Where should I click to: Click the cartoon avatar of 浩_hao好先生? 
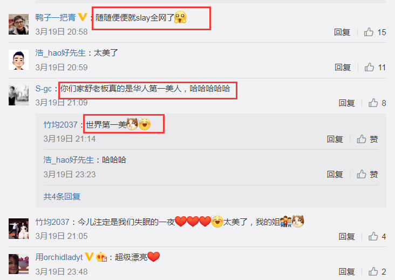pyautogui.click(x=19, y=60)
